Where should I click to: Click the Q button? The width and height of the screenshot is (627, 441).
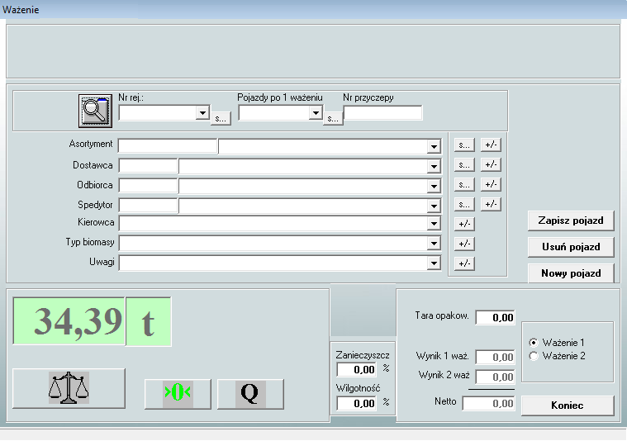point(250,394)
